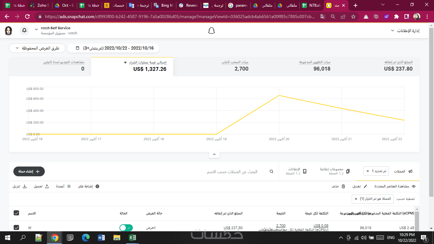Click the share page icon in address bar
The height and width of the screenshot is (244, 434).
[x=343, y=17]
